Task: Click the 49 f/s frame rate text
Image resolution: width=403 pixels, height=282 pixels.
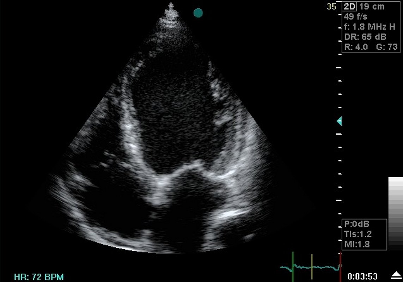Action: click(x=355, y=17)
